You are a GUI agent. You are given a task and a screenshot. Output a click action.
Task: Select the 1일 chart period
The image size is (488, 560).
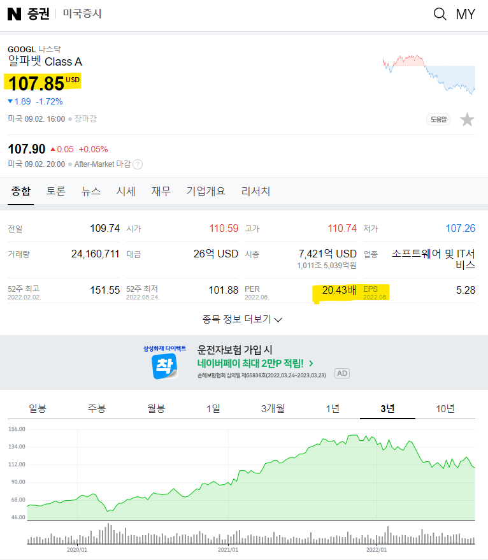tap(214, 409)
